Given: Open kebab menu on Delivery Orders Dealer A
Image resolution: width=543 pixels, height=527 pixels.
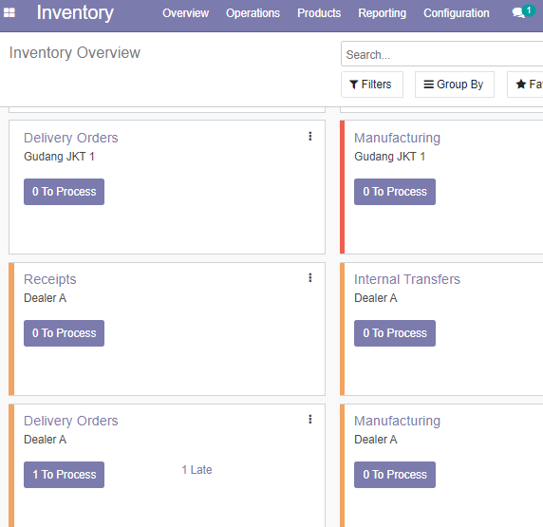Looking at the screenshot, I should (309, 420).
